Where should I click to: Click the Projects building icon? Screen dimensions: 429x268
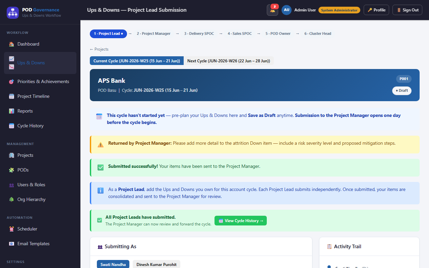pyautogui.click(x=11, y=155)
